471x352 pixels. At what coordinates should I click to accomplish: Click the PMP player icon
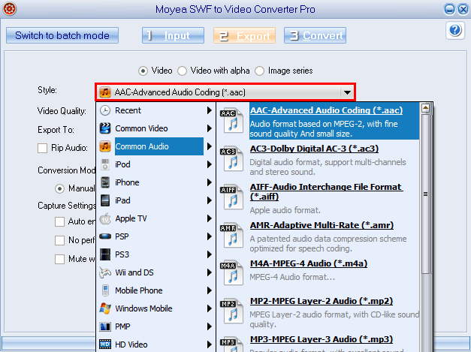coord(105,326)
